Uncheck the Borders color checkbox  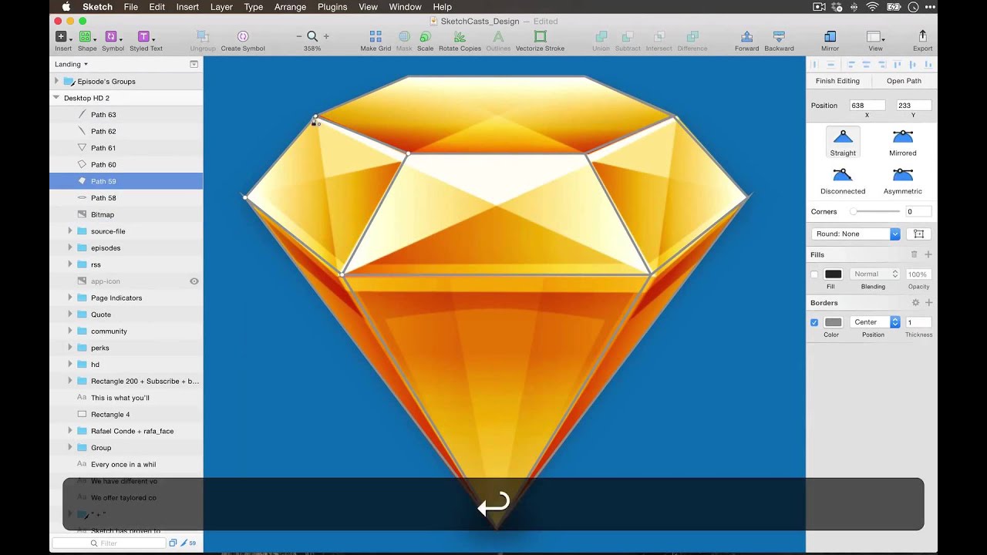tap(814, 322)
